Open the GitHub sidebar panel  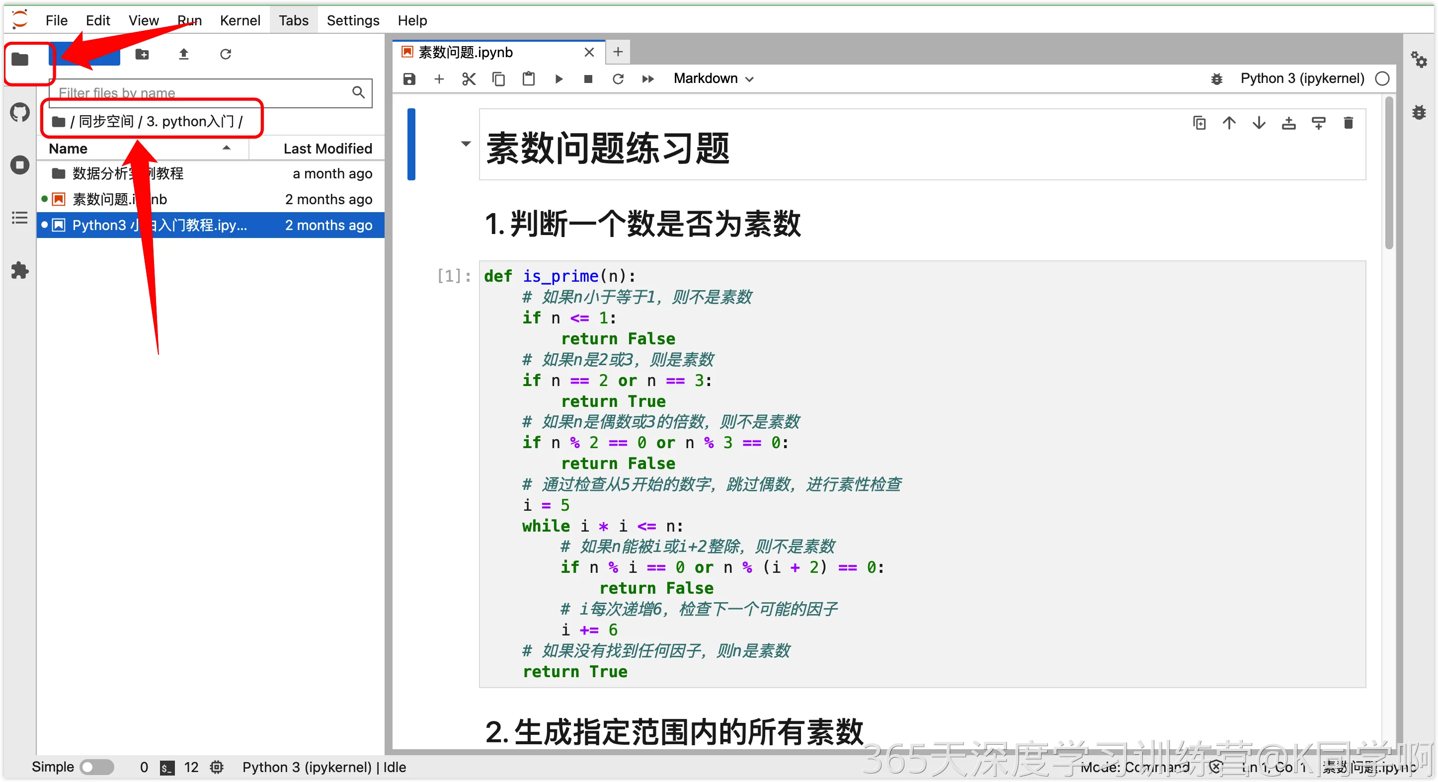pos(20,112)
